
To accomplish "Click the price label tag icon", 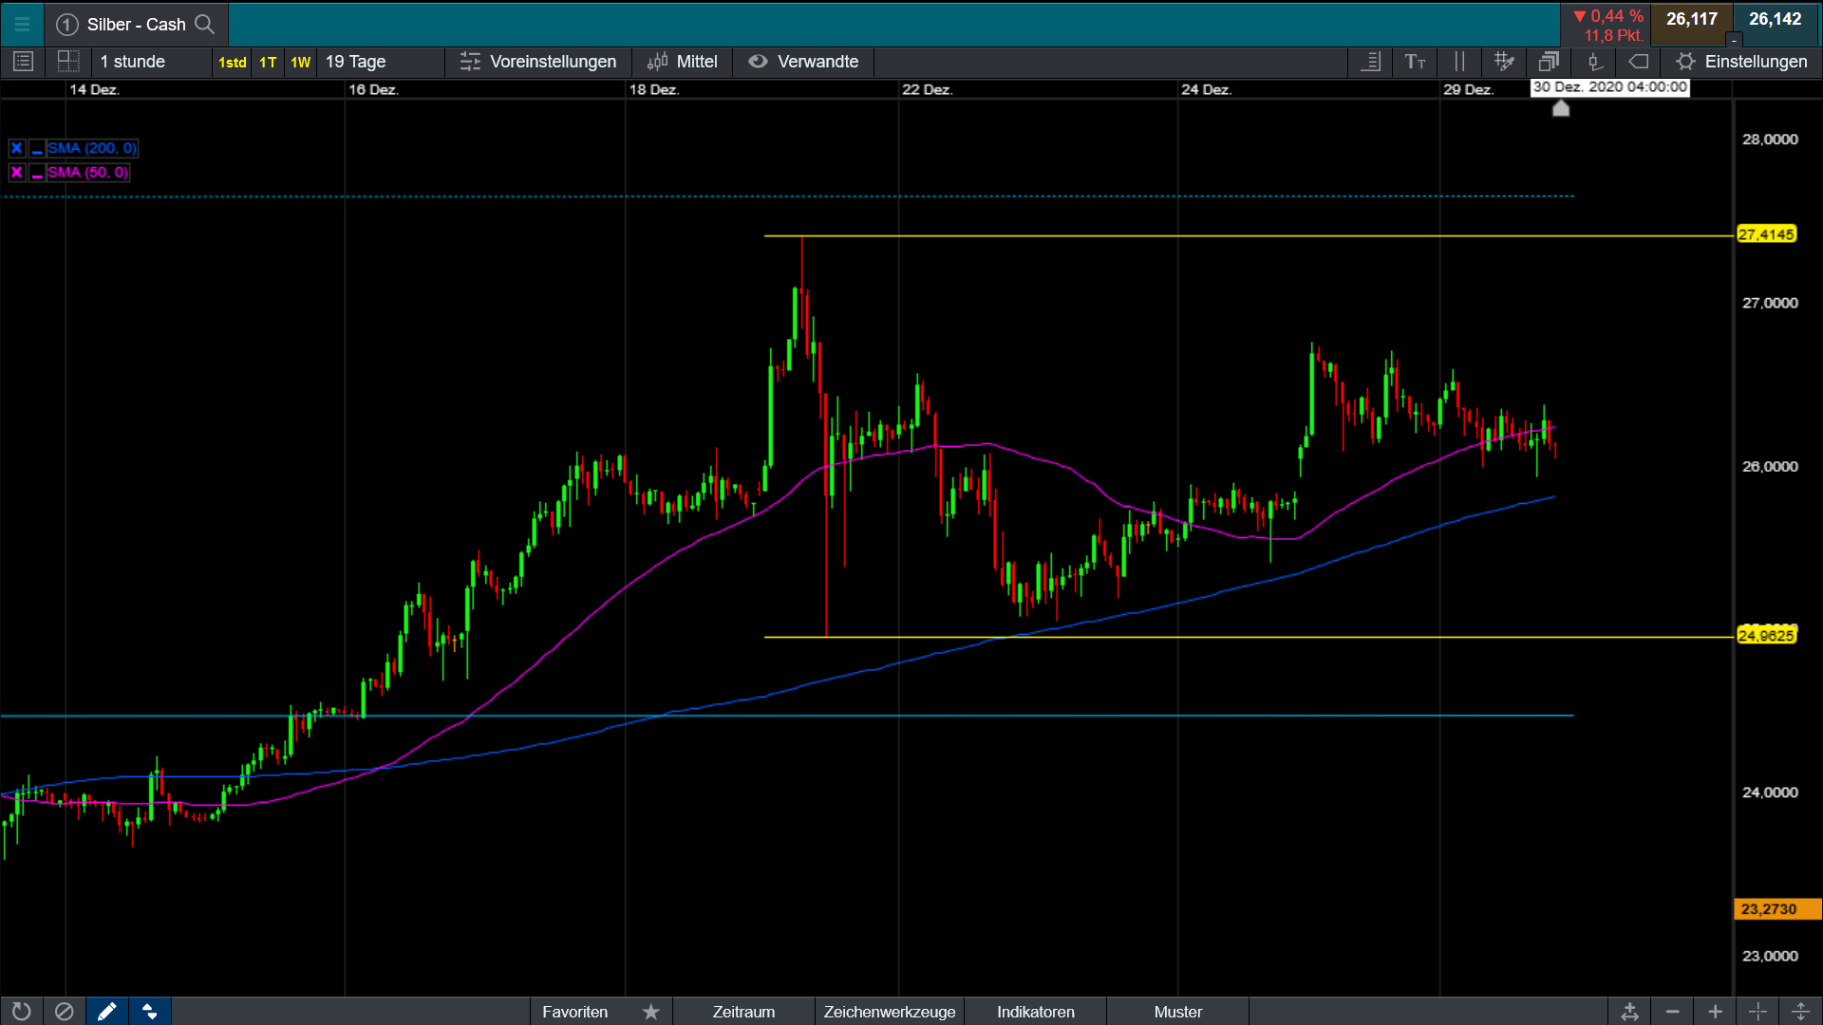I will (x=1639, y=62).
